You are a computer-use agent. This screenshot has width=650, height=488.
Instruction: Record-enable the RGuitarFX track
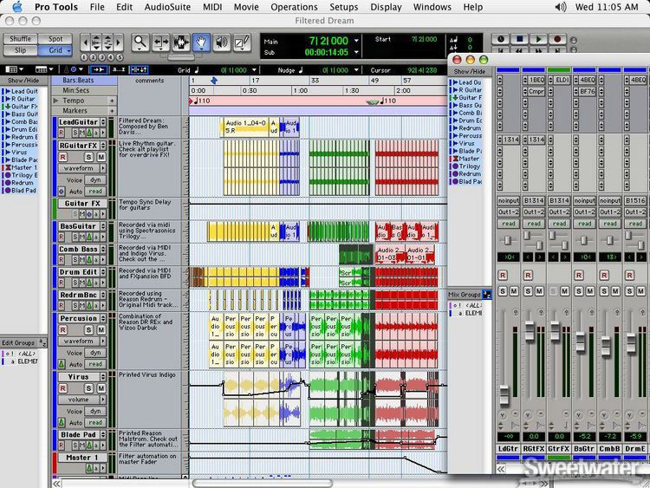tap(62, 157)
